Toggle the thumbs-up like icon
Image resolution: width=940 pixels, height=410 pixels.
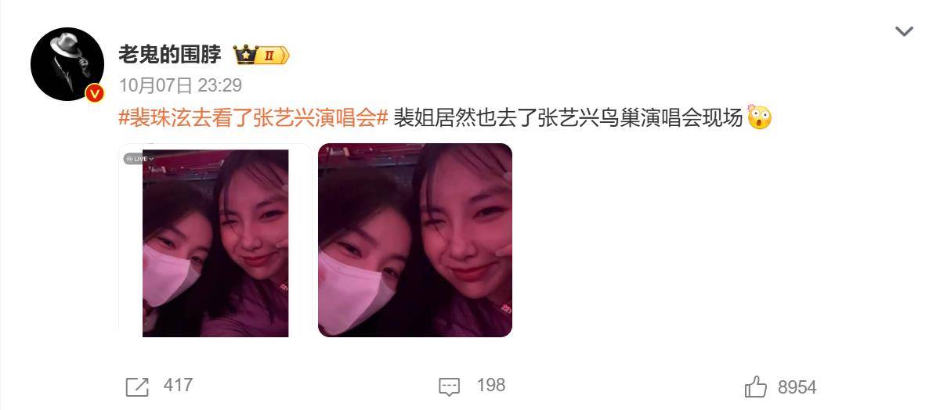tap(756, 387)
